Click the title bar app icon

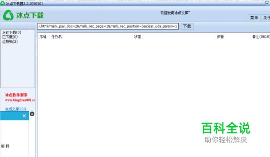pos(2,3)
